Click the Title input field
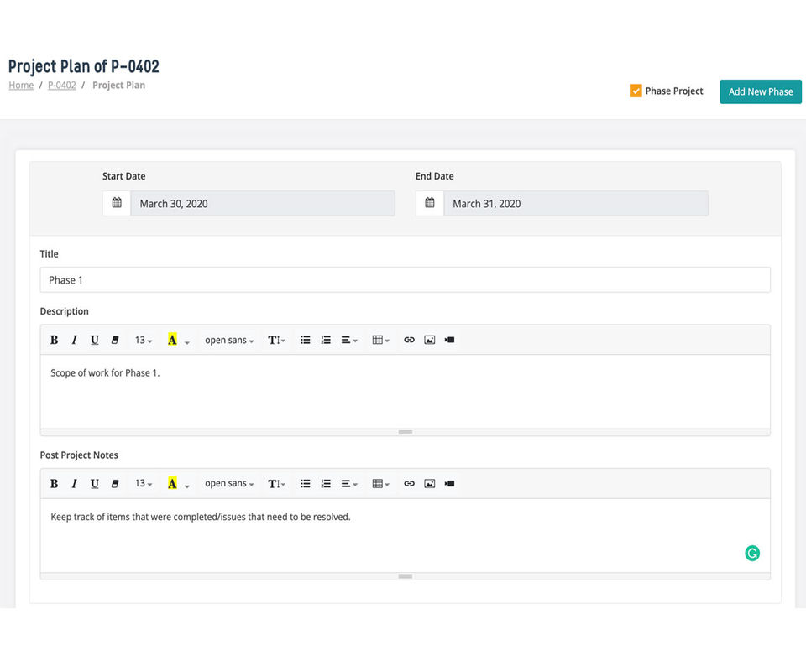 tap(405, 279)
